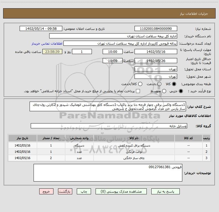This screenshot has width=219, height=212.
Task: Click the اطلاعات کالاهای مورد نیاز heading
Action: (190, 116)
